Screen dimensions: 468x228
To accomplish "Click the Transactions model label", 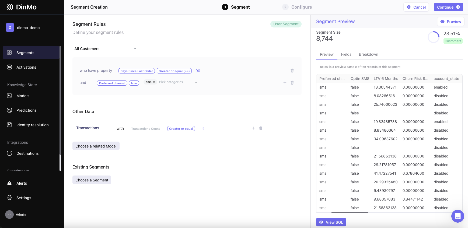I will (88, 128).
